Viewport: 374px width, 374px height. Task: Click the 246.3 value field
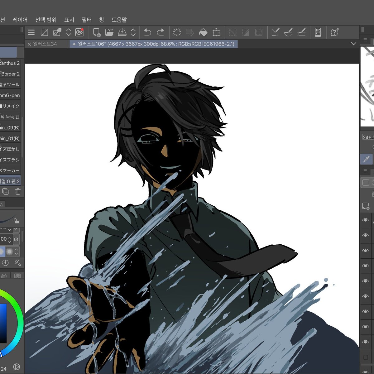[x=368, y=137]
